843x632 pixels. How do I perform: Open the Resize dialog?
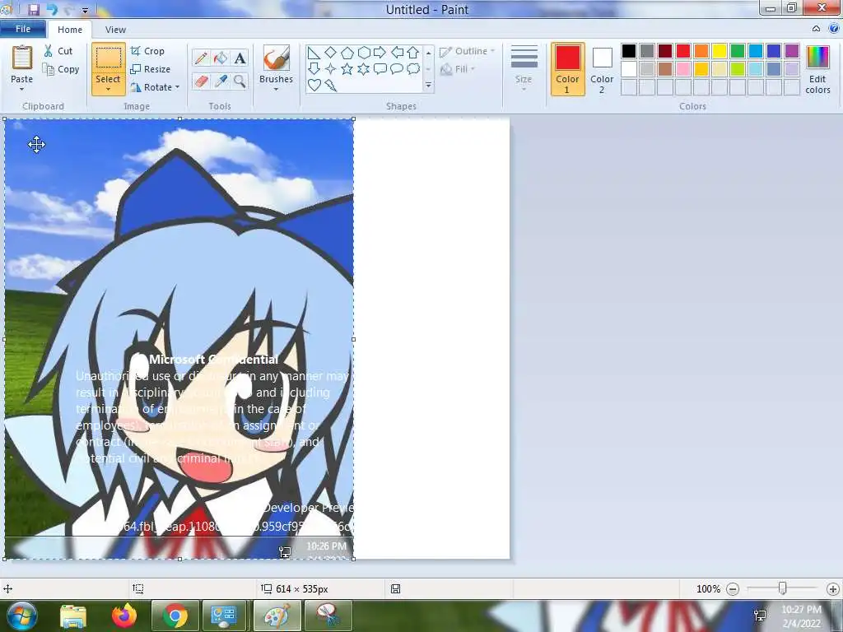point(151,69)
